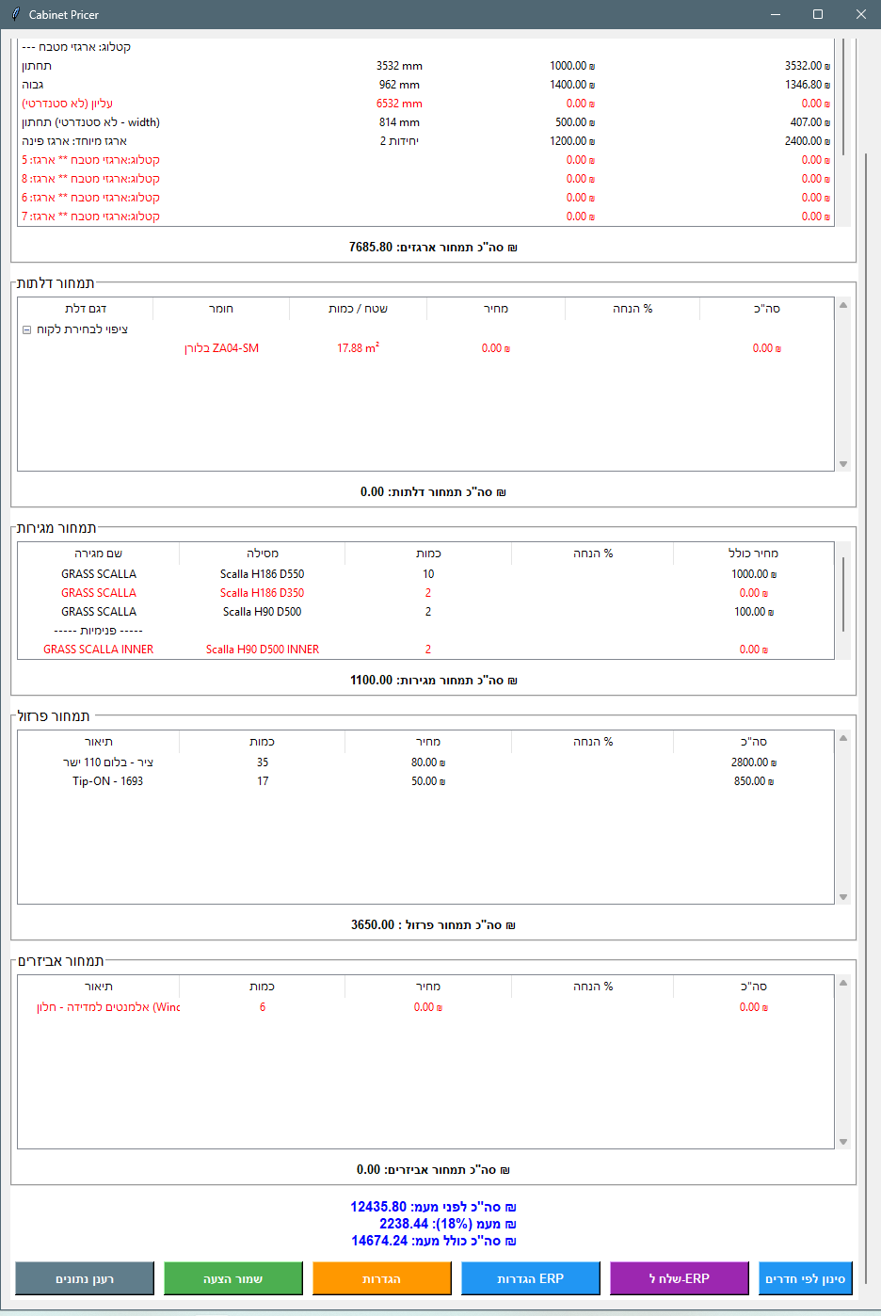This screenshot has width=881, height=1316.
Task: Select the GRASS SCALLA INNER drawer row
Action: pos(426,650)
